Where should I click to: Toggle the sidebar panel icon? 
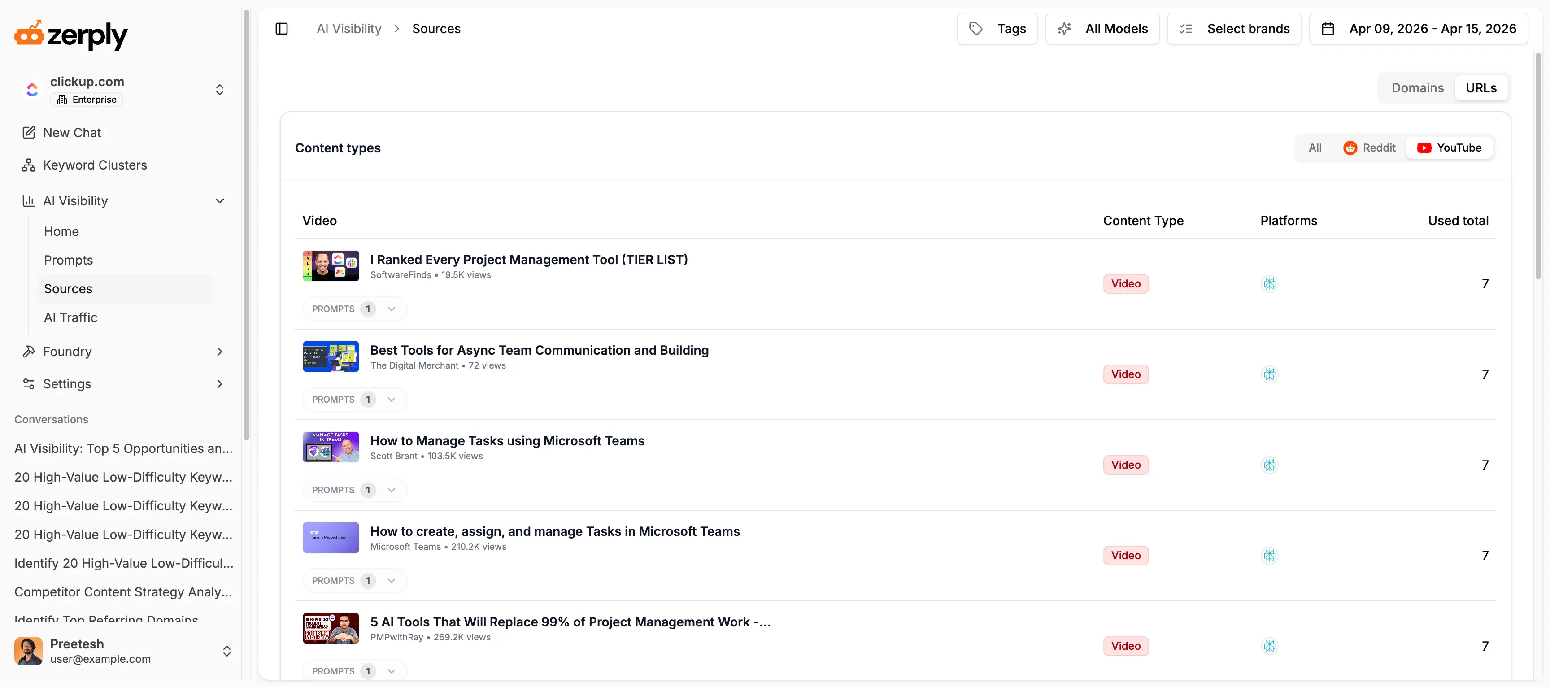[x=282, y=29]
